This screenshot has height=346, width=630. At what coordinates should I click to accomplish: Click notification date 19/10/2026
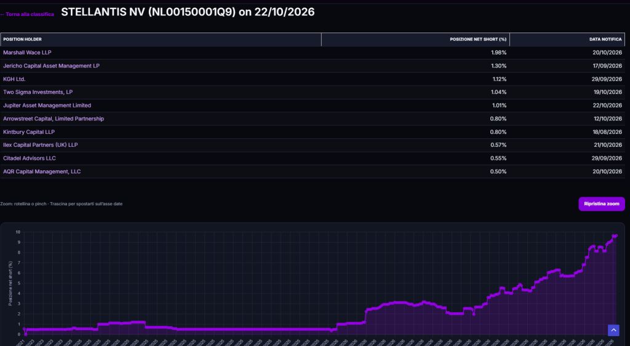pos(608,92)
